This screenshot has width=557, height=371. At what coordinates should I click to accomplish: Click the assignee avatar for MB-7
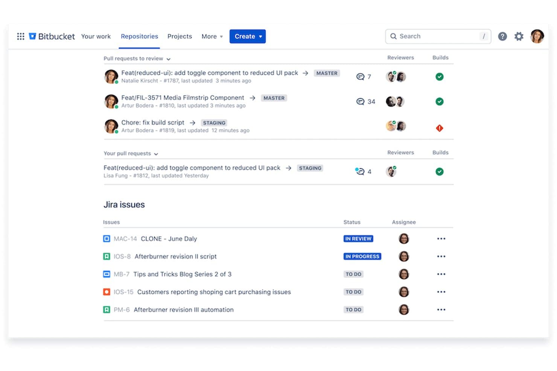[404, 274]
